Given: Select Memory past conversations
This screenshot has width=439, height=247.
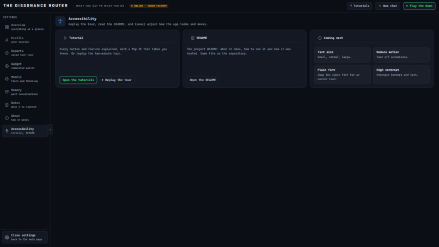Looking at the screenshot, I should 25,92.
